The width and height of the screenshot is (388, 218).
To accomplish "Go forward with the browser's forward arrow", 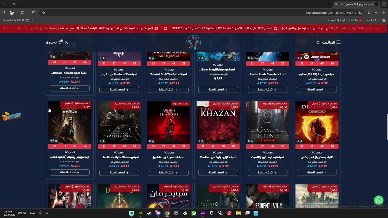I will point(376,13).
